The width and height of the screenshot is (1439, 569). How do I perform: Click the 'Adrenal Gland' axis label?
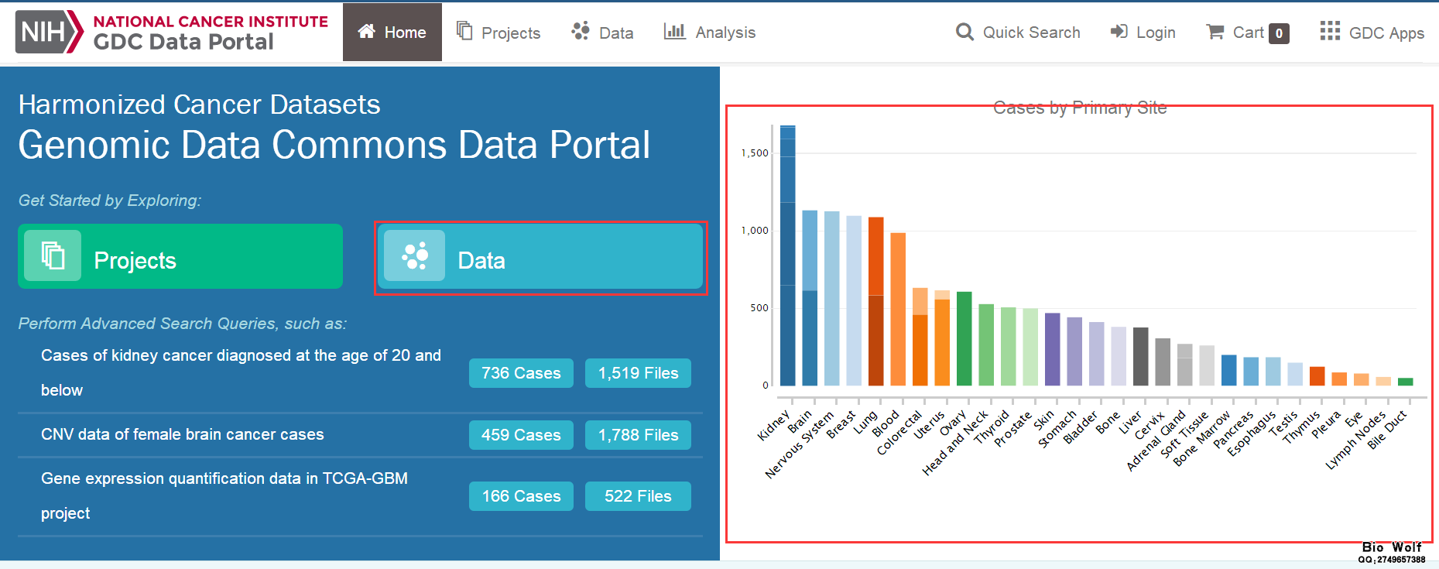(x=1156, y=440)
